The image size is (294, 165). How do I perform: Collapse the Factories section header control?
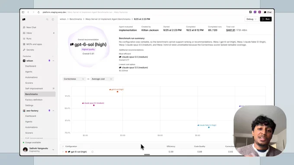[x=53, y=56]
